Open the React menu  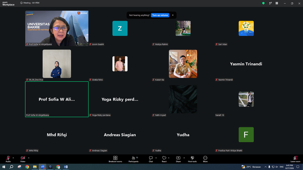pos(164,159)
